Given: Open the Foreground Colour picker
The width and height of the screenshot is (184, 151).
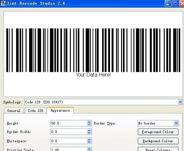Looking at the screenshot, I should (x=158, y=132).
